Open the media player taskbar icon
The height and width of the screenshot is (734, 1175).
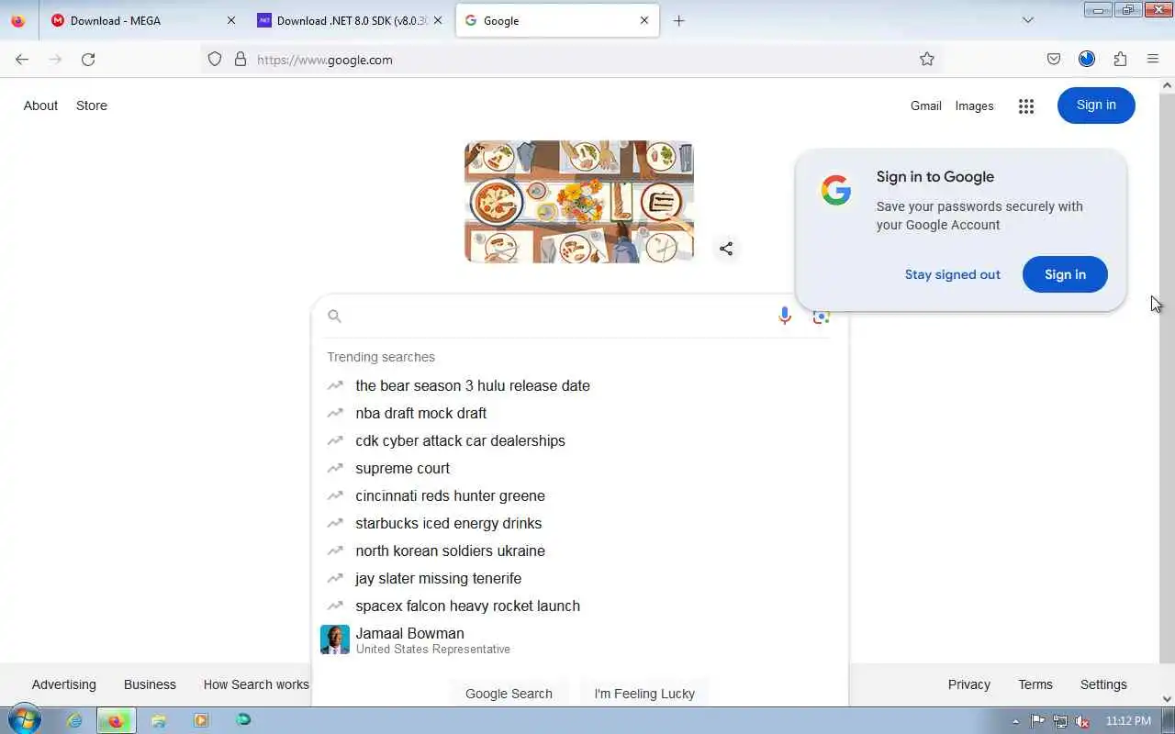[201, 720]
